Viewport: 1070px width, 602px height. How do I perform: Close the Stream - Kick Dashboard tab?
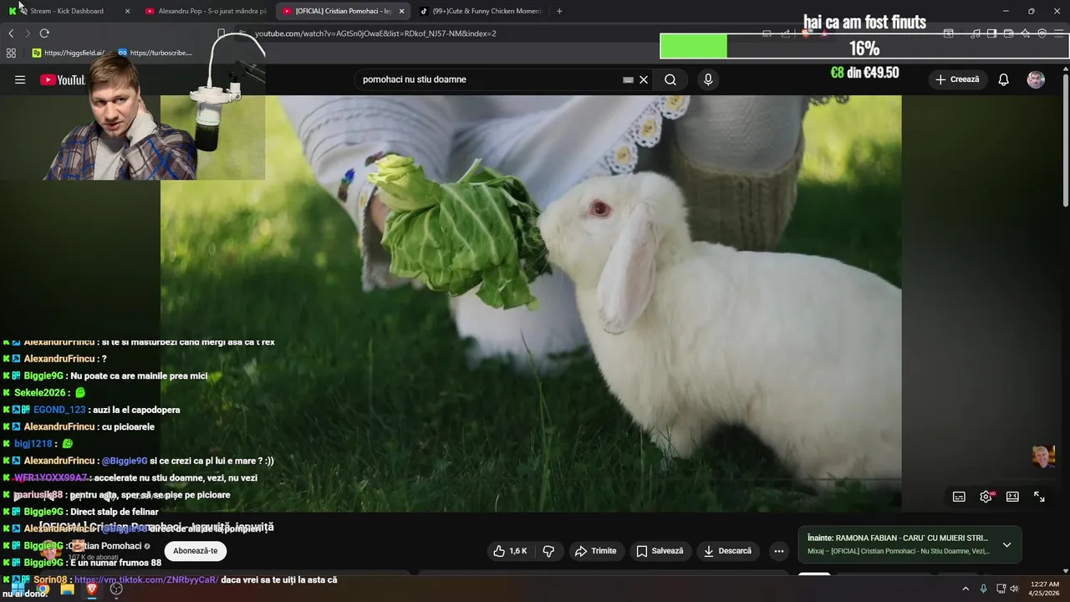[x=127, y=11]
